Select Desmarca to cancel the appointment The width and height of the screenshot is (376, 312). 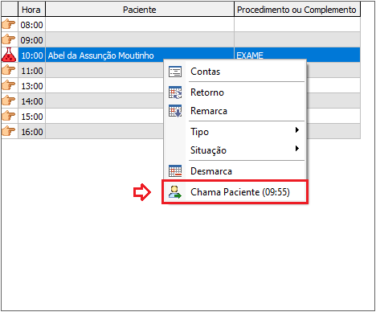coord(235,171)
